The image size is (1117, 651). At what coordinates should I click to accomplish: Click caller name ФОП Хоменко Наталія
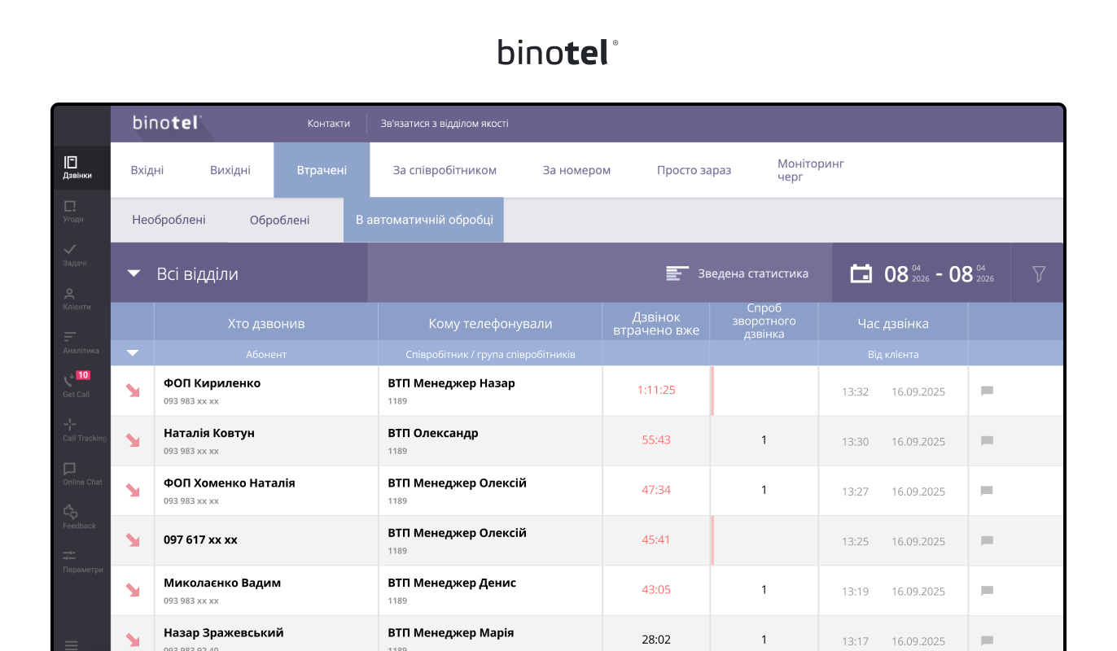tap(229, 483)
